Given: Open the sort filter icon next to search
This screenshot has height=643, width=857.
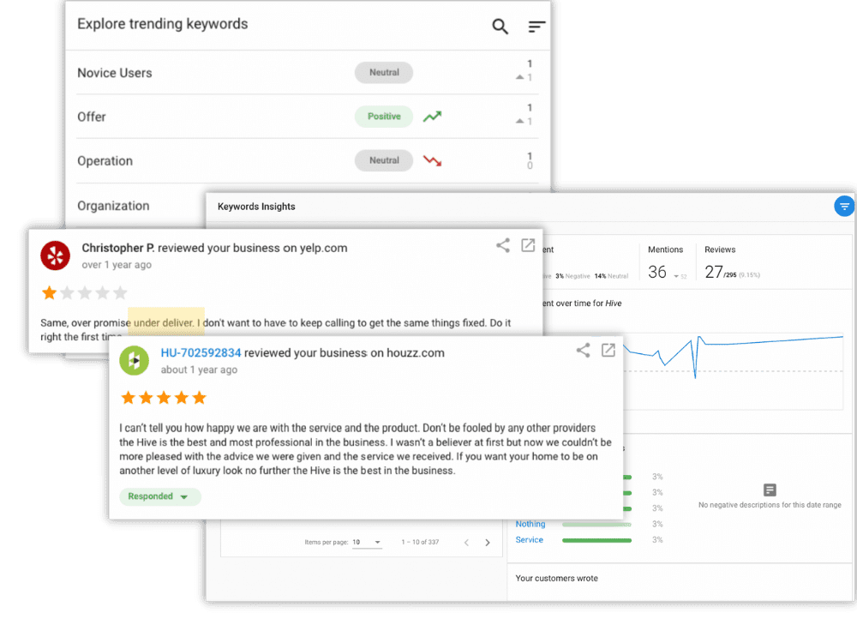Looking at the screenshot, I should pos(536,27).
